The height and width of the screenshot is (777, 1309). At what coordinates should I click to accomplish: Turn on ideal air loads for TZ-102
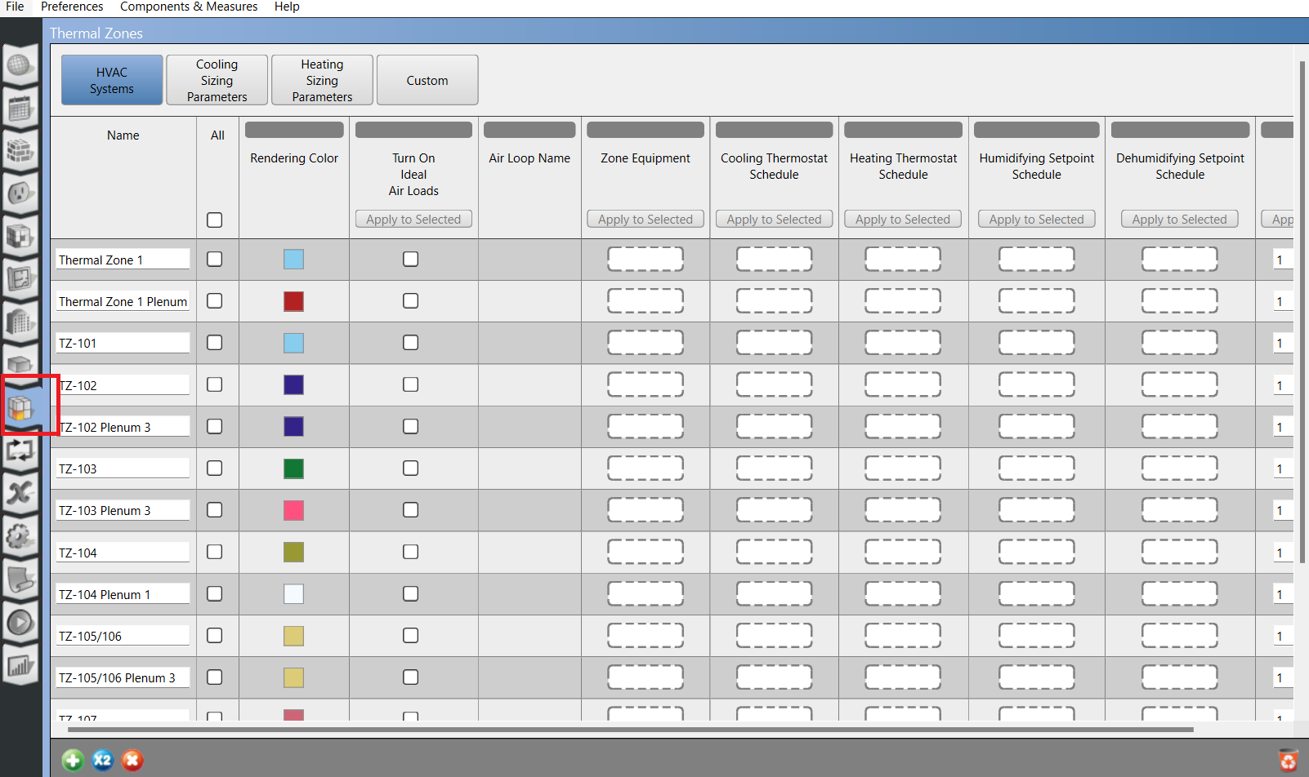(411, 384)
